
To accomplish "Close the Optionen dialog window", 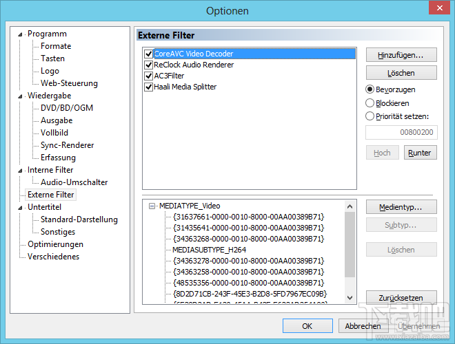I will [439, 8].
